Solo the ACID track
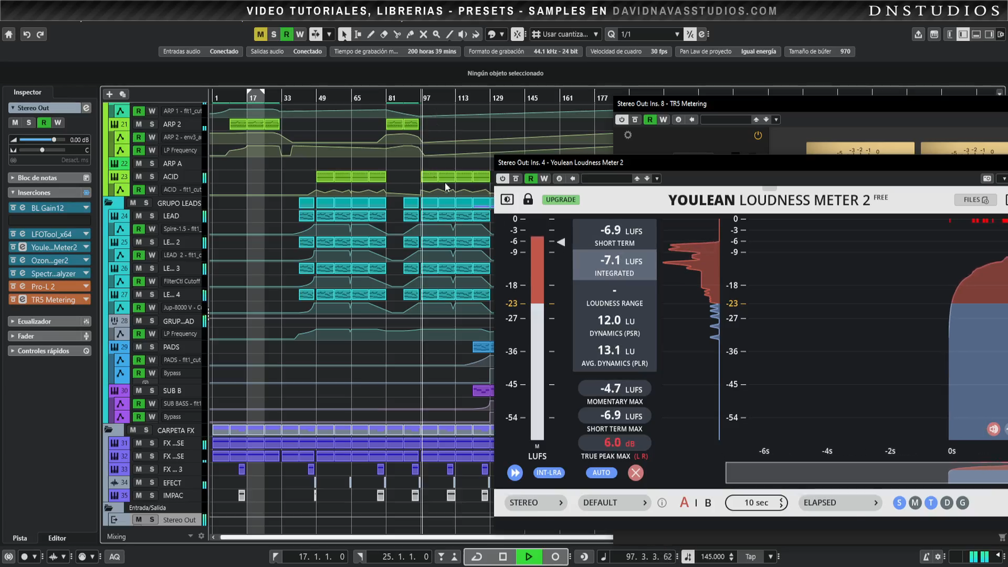 [152, 176]
